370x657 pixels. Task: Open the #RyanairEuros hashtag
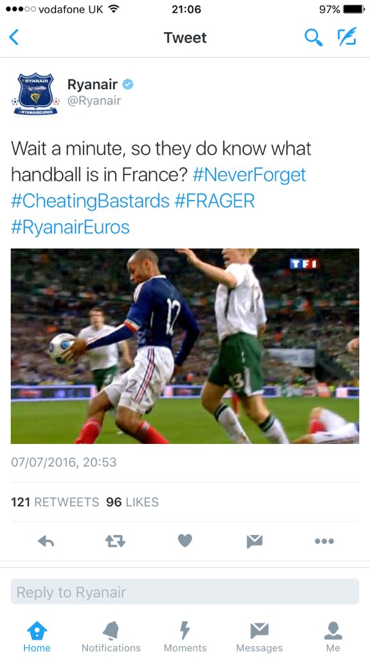(70, 226)
